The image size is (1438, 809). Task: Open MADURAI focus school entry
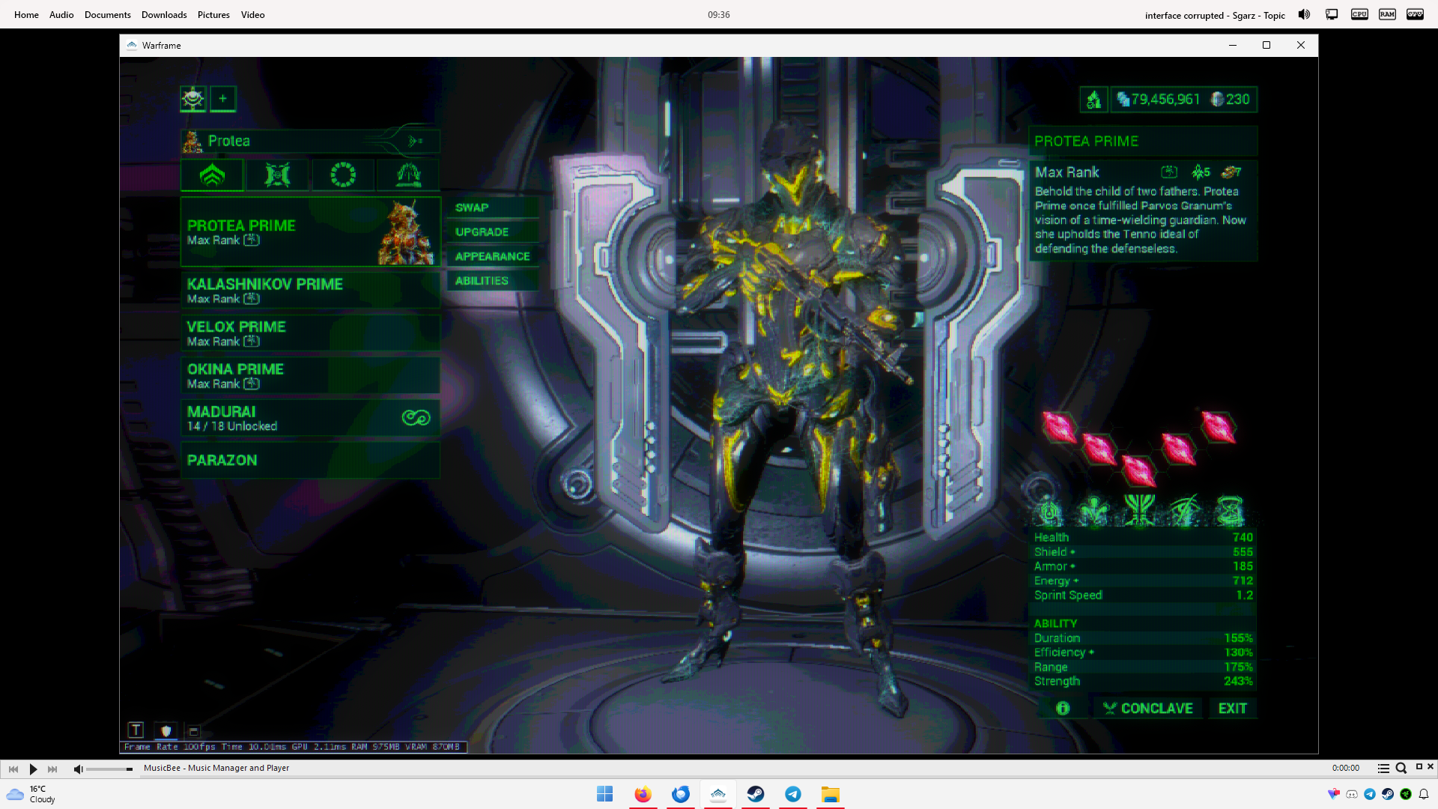coord(309,418)
